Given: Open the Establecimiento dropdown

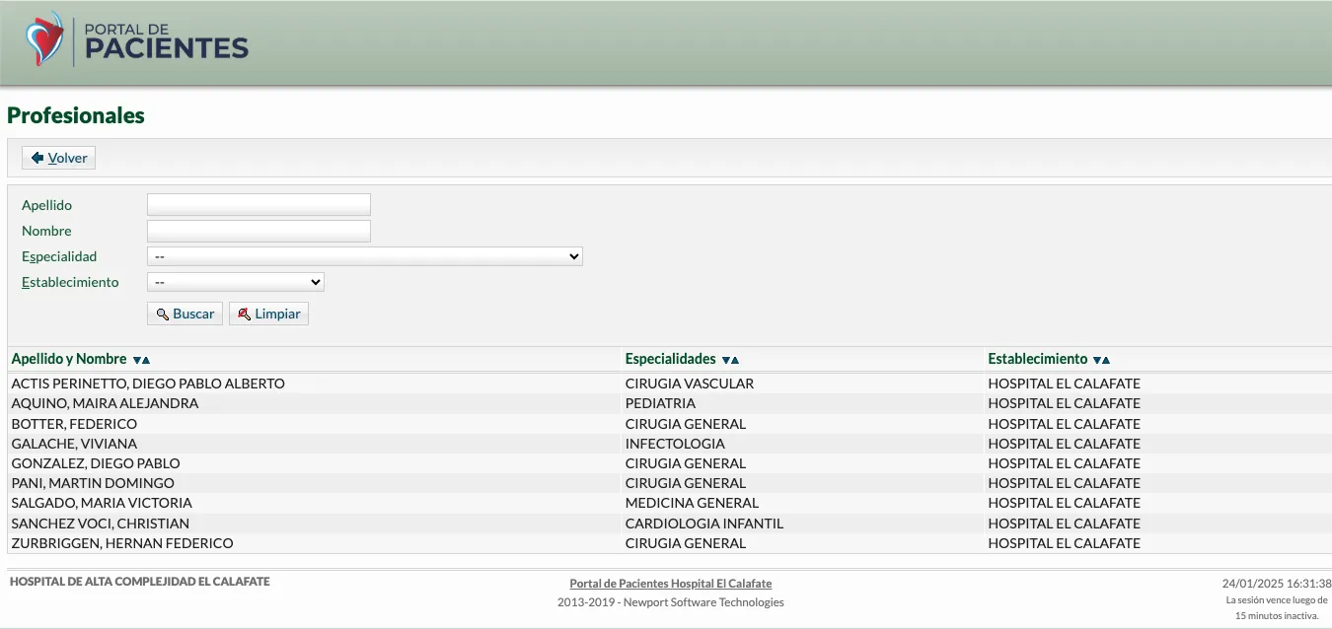Looking at the screenshot, I should tap(235, 282).
